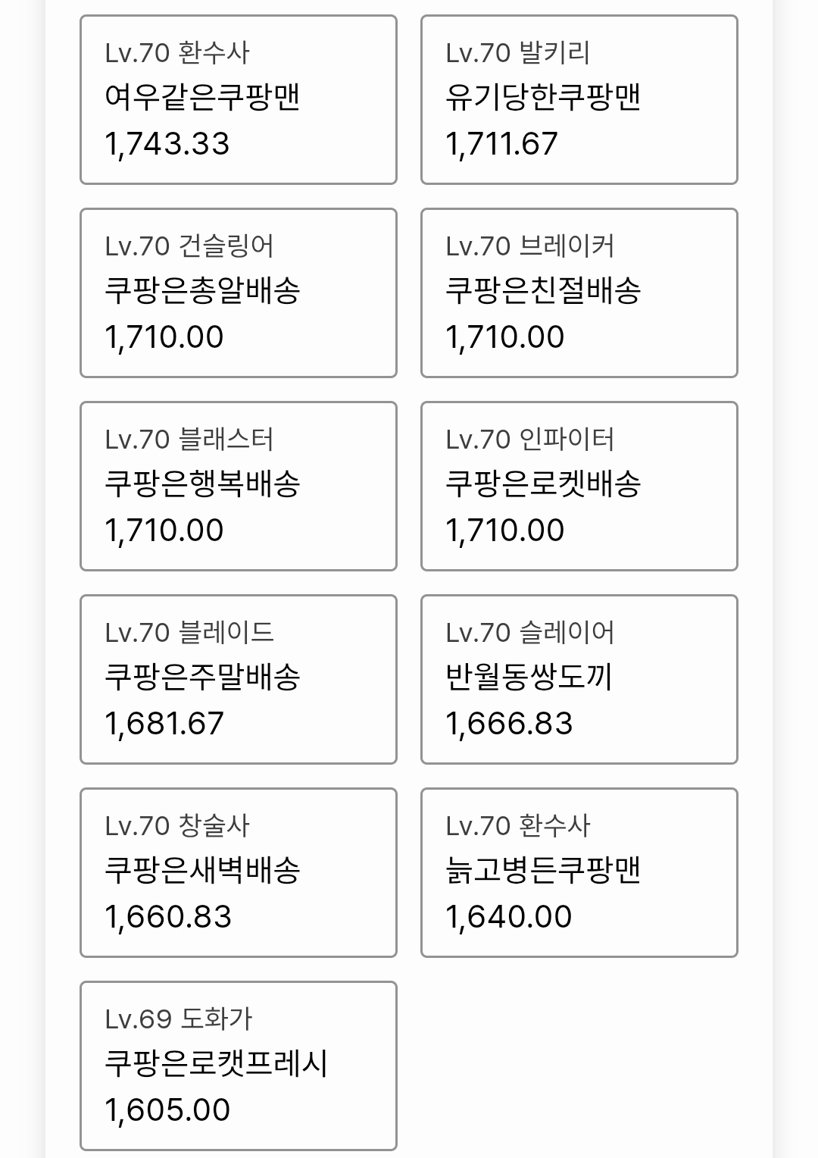Screen dimensions: 818x1158
Task: Click the Lv.70 인파이터 class label
Action: (x=529, y=440)
